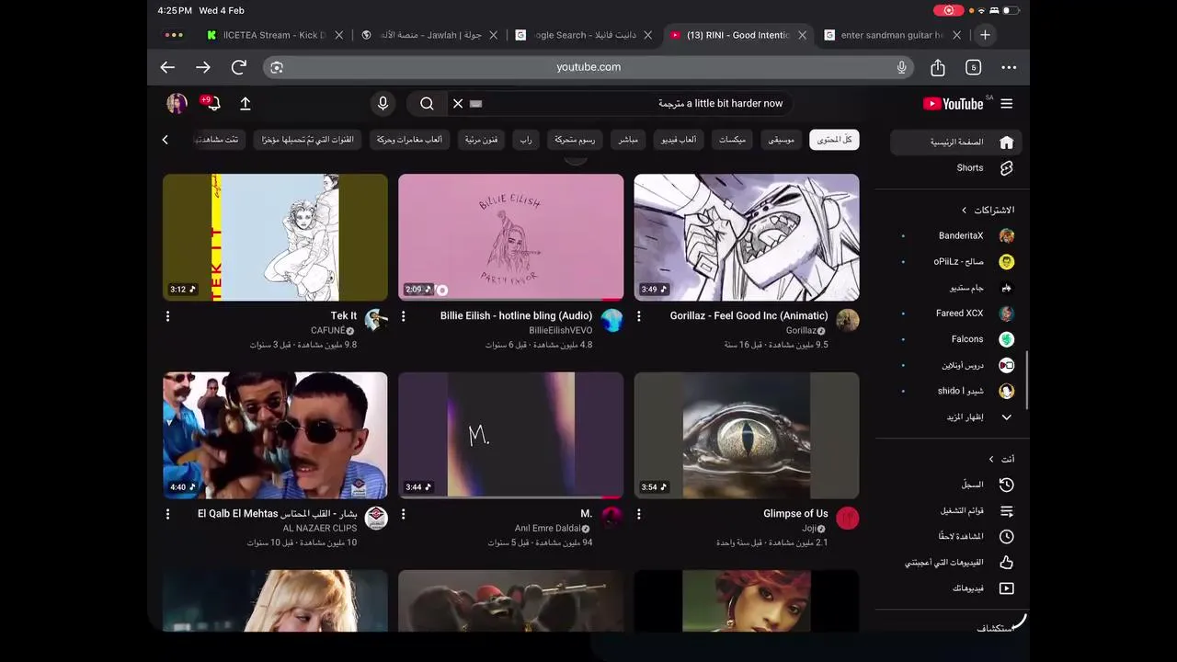Open a new tab with the plus button
Viewport: 1177px width, 662px height.
[985, 35]
